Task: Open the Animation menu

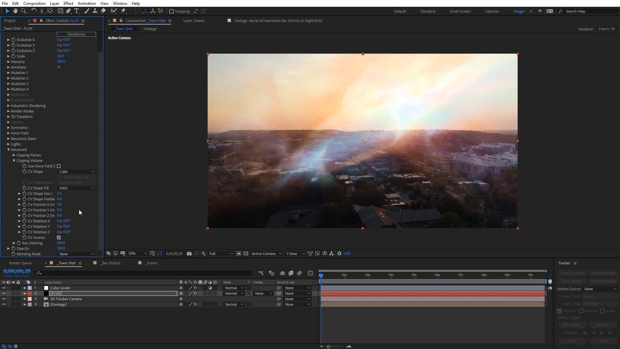Action: tap(87, 3)
